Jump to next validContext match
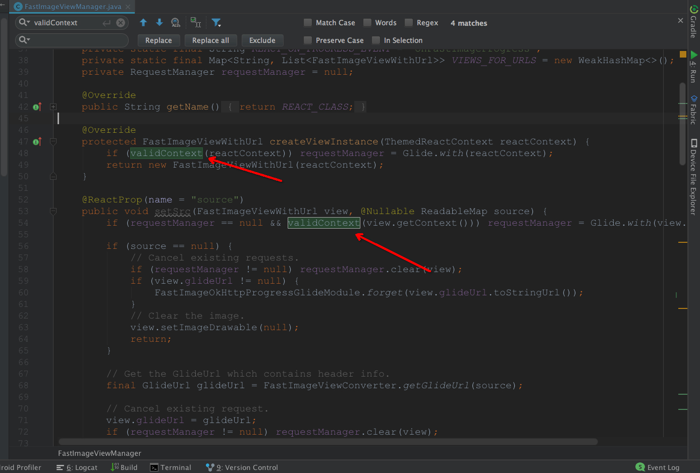This screenshot has width=700, height=473. point(158,23)
